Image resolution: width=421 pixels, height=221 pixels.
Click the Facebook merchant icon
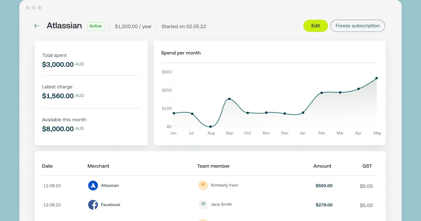(93, 205)
